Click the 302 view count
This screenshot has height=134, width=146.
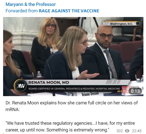(x=120, y=131)
